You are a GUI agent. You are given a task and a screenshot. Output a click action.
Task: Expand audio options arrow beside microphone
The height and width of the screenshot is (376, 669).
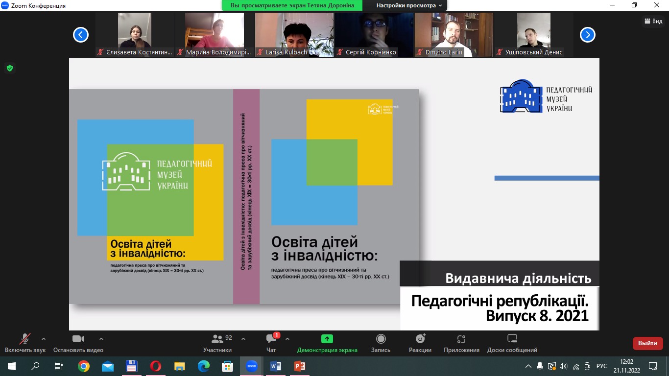(x=44, y=339)
